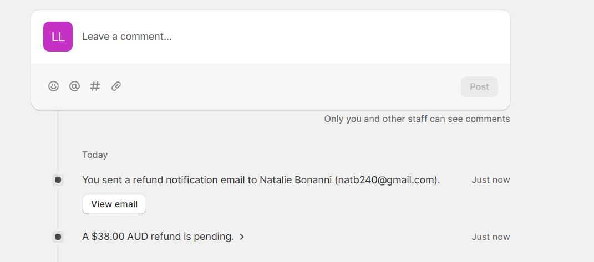Click the bullet marker beside pending refund
This screenshot has width=594, height=262.
pyautogui.click(x=58, y=237)
